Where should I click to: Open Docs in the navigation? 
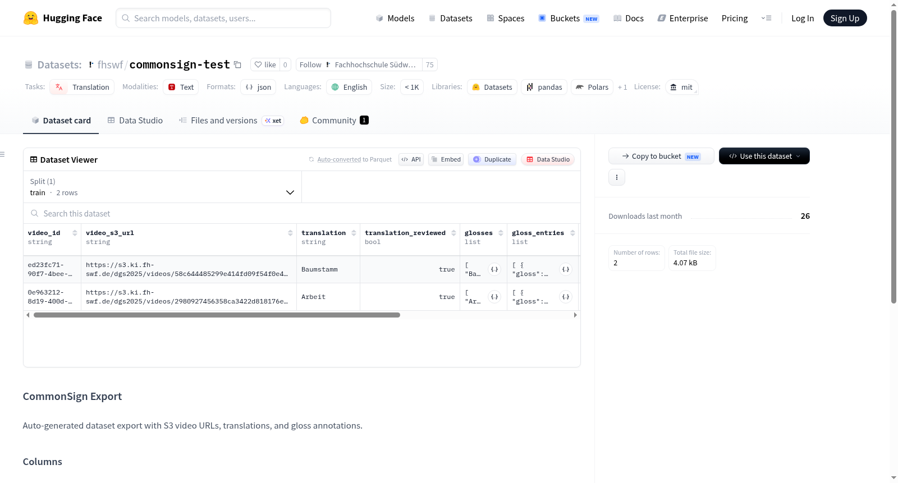point(628,18)
